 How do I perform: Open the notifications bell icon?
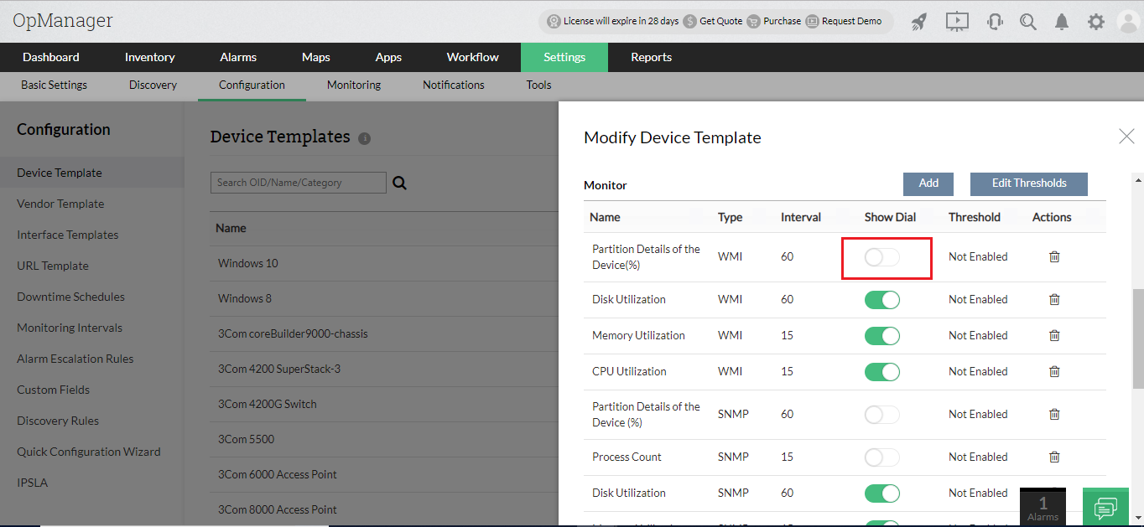1062,22
